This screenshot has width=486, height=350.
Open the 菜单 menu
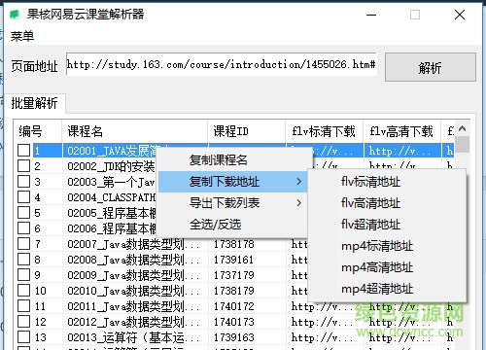pyautogui.click(x=22, y=36)
